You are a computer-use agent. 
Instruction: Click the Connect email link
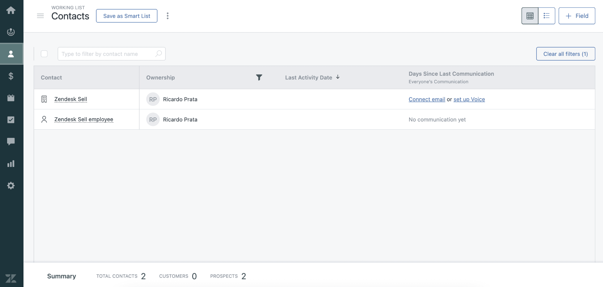[427, 99]
